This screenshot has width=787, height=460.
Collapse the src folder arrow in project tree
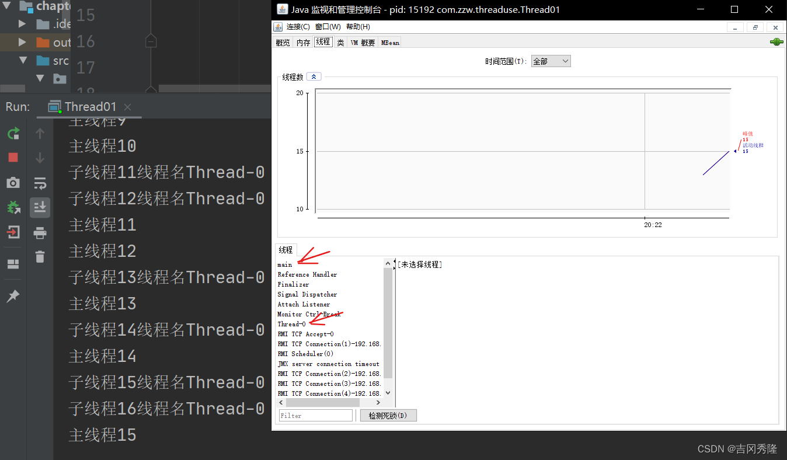[x=23, y=60]
